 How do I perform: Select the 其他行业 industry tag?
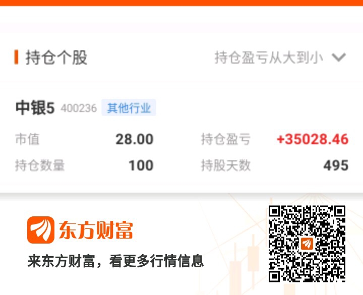tap(129, 108)
